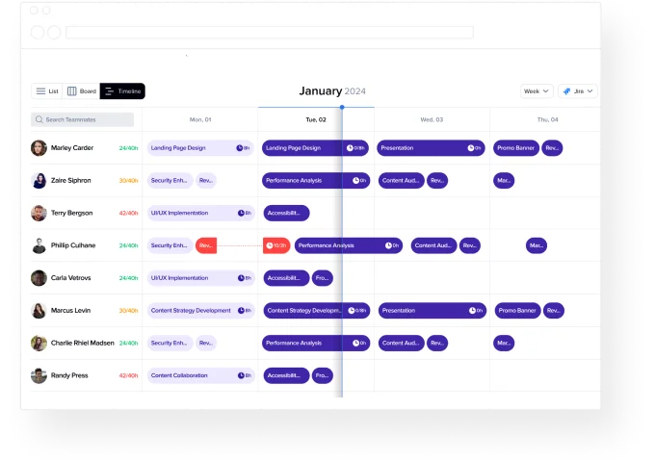Click clock icon on Zaire's Performance Analysis
The image size is (655, 461).
[355, 181]
